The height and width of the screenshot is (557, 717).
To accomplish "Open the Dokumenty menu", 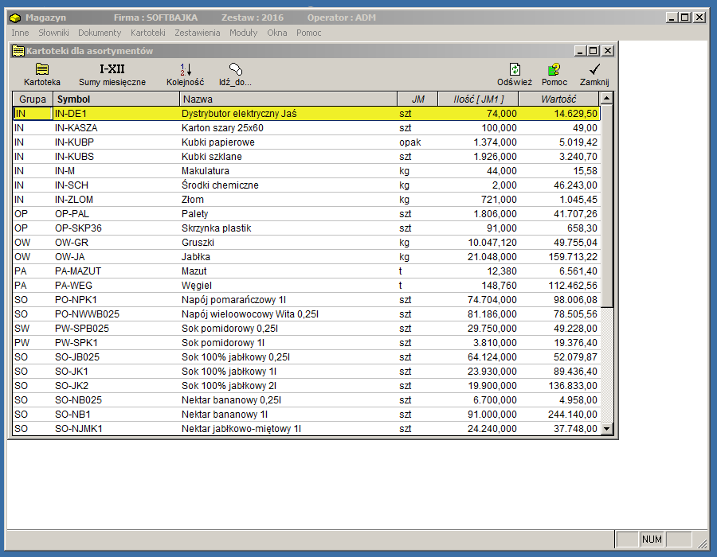I will pyautogui.click(x=100, y=33).
